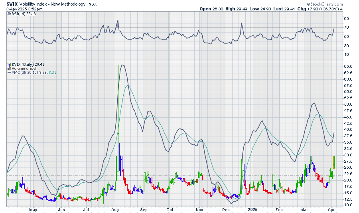The width and height of the screenshot is (359, 213).
Task: Click the $VIX (Daily) 29.41 legend label
Action: click(x=27, y=64)
